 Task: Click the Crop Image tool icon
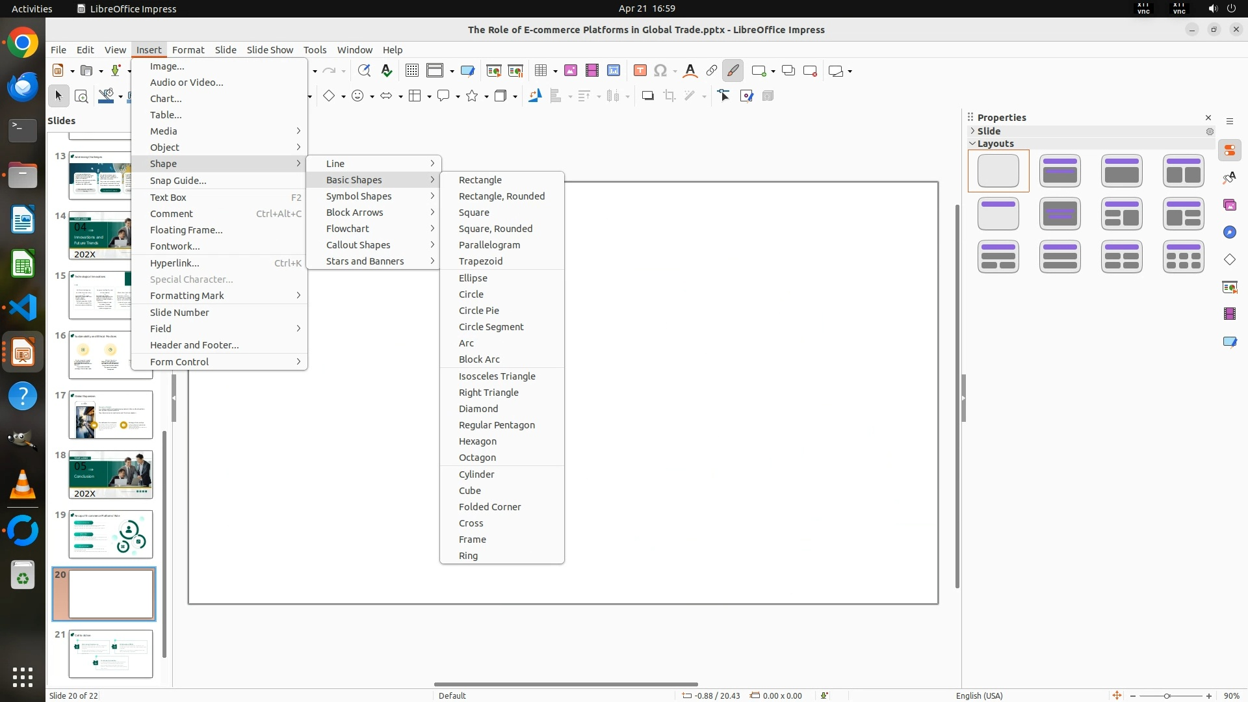tap(669, 96)
